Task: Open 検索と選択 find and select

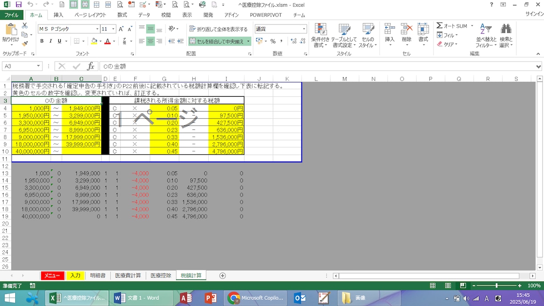Action: (506, 35)
